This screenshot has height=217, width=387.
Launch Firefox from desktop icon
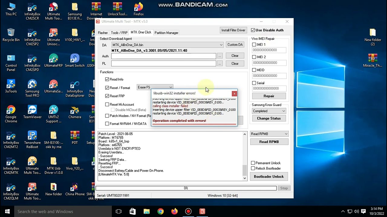(x=138, y=10)
